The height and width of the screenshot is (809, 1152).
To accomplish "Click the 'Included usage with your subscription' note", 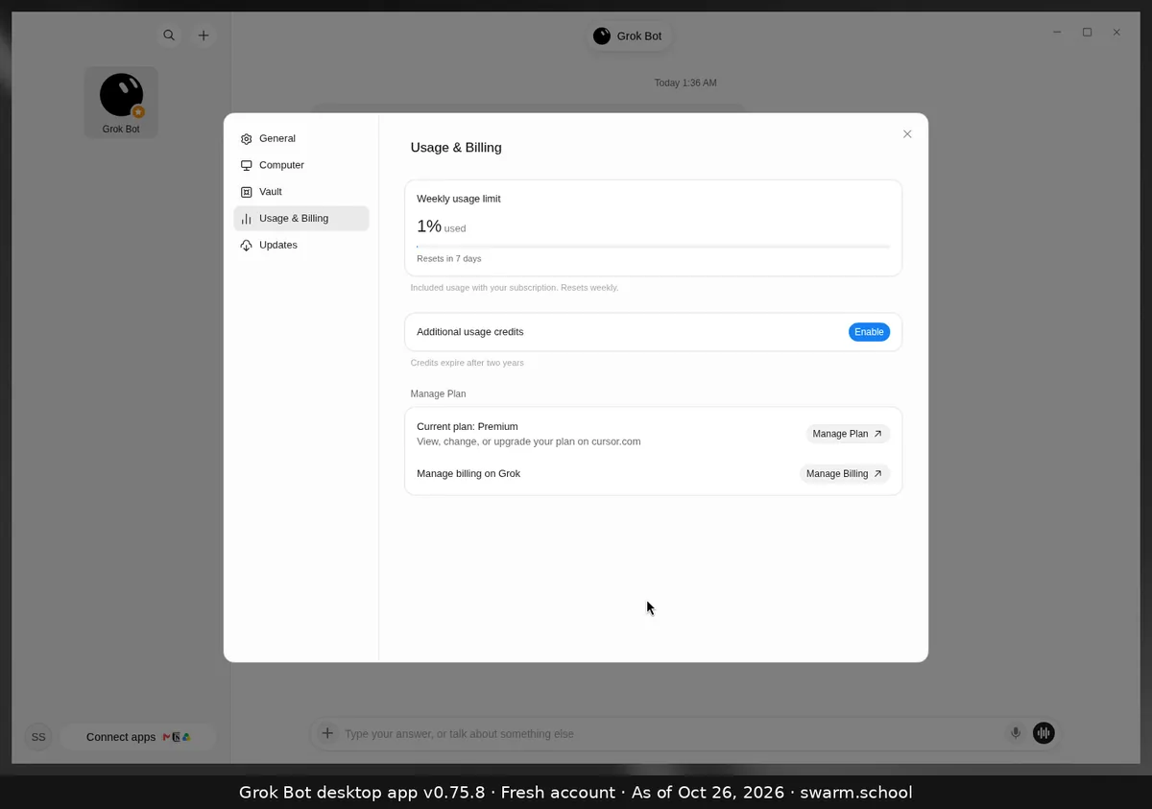I will point(515,288).
